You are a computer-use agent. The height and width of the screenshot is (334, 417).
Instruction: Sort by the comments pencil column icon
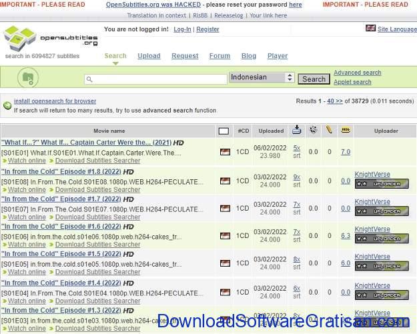pyautogui.click(x=329, y=130)
